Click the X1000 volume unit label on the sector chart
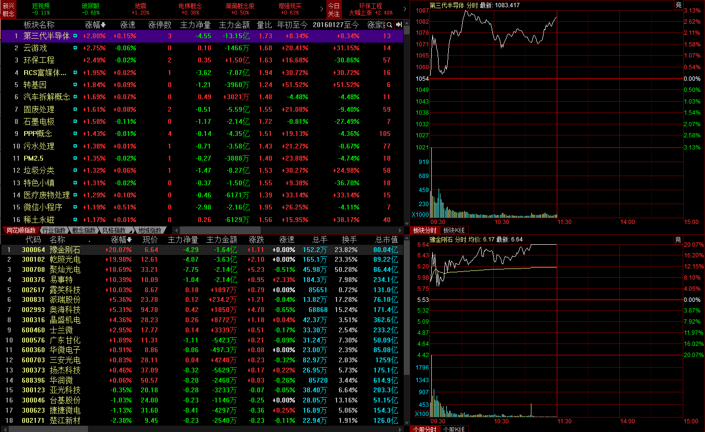The width and height of the screenshot is (705, 432). pos(420,214)
